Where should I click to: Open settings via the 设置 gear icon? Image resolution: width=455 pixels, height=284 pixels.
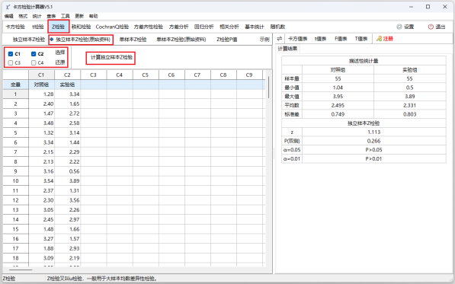click(x=399, y=27)
